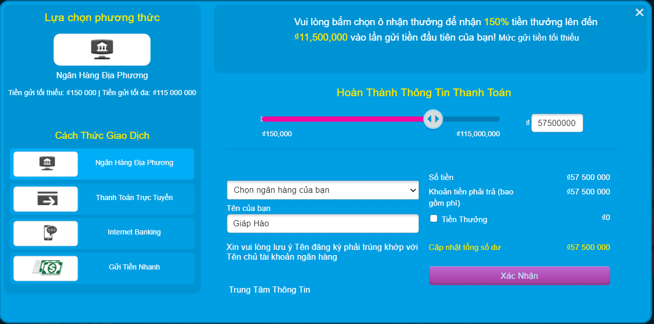654x324 pixels.
Task: Click the amount field showing 57500000
Action: [557, 123]
